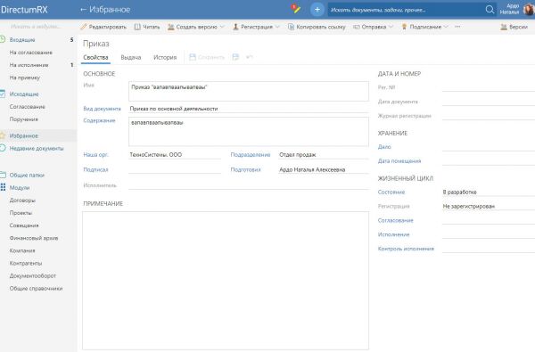
Task: Open the notifications marker icon in header
Action: coord(295,9)
